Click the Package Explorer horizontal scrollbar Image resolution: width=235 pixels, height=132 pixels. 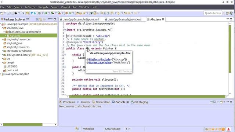[23, 125]
